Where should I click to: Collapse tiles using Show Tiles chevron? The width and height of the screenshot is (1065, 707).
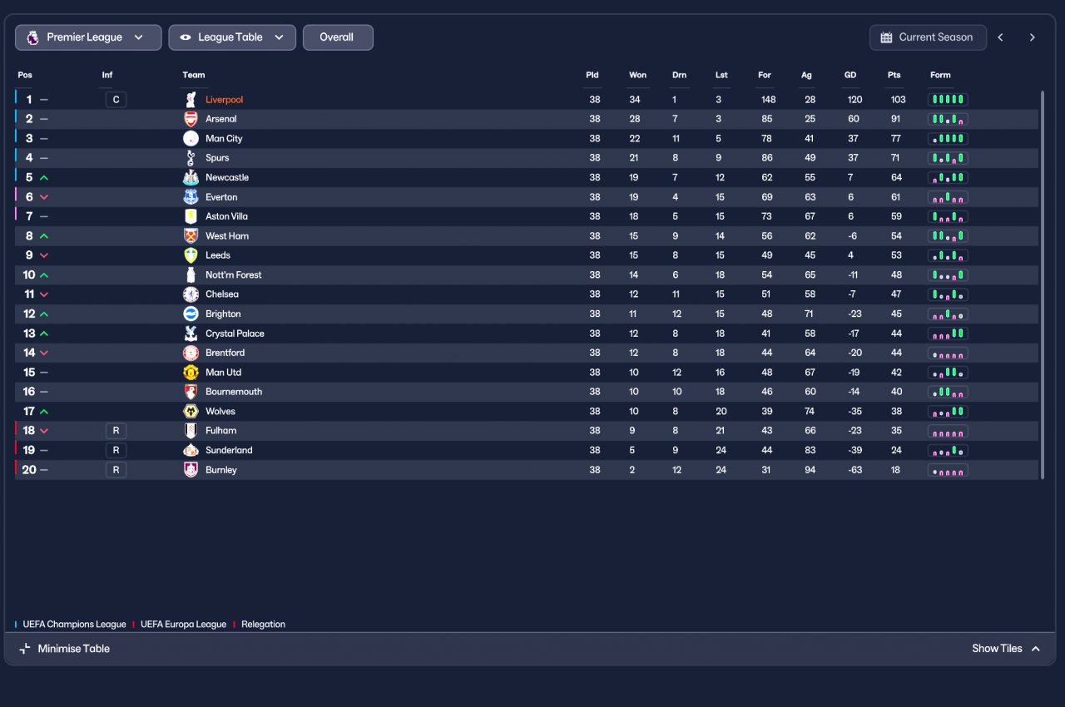(x=1036, y=649)
